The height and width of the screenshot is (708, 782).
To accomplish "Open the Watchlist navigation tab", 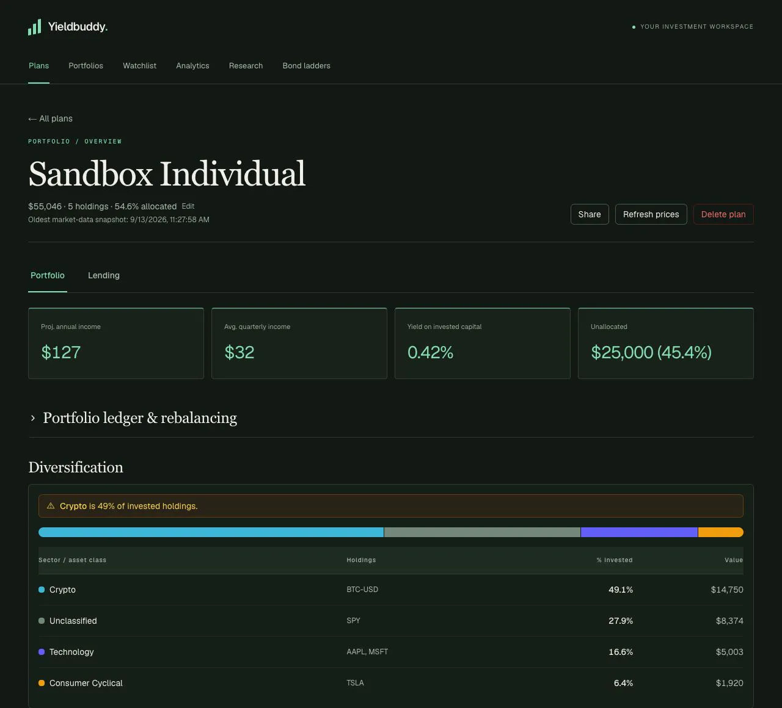I will pos(139,66).
